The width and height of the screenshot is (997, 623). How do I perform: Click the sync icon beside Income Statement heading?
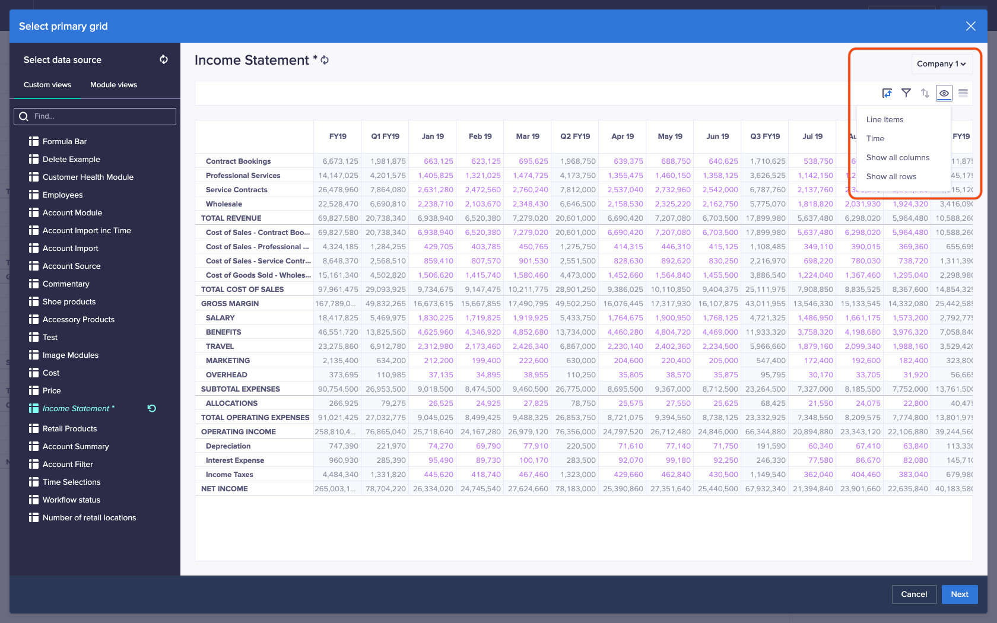point(324,60)
